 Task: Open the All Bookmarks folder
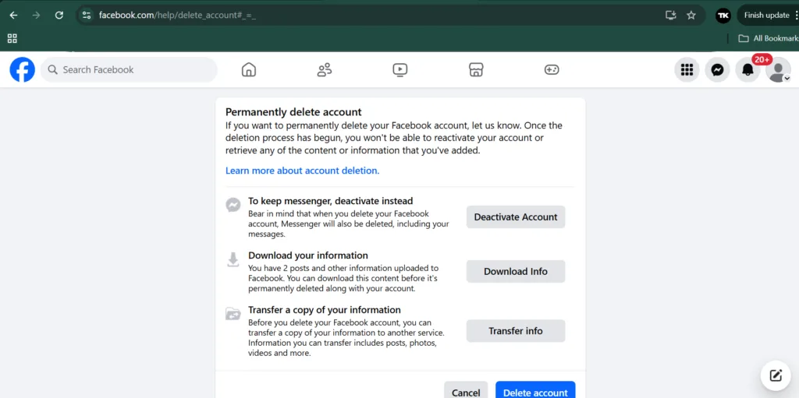click(x=769, y=38)
